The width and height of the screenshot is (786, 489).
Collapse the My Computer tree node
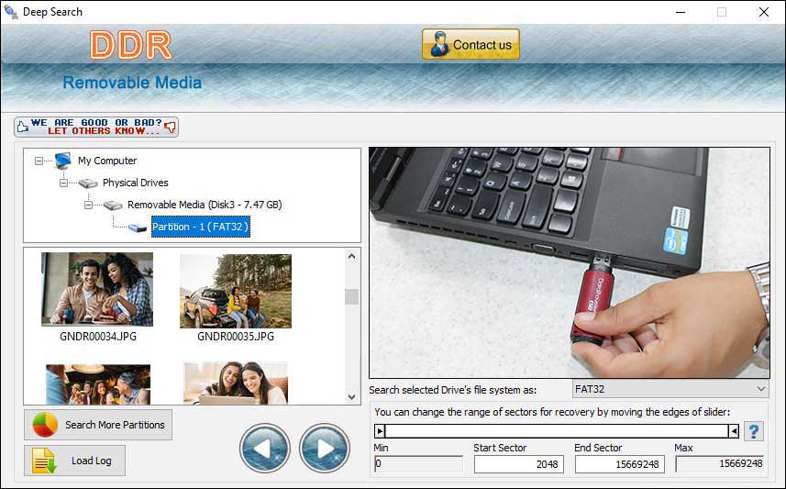click(39, 161)
